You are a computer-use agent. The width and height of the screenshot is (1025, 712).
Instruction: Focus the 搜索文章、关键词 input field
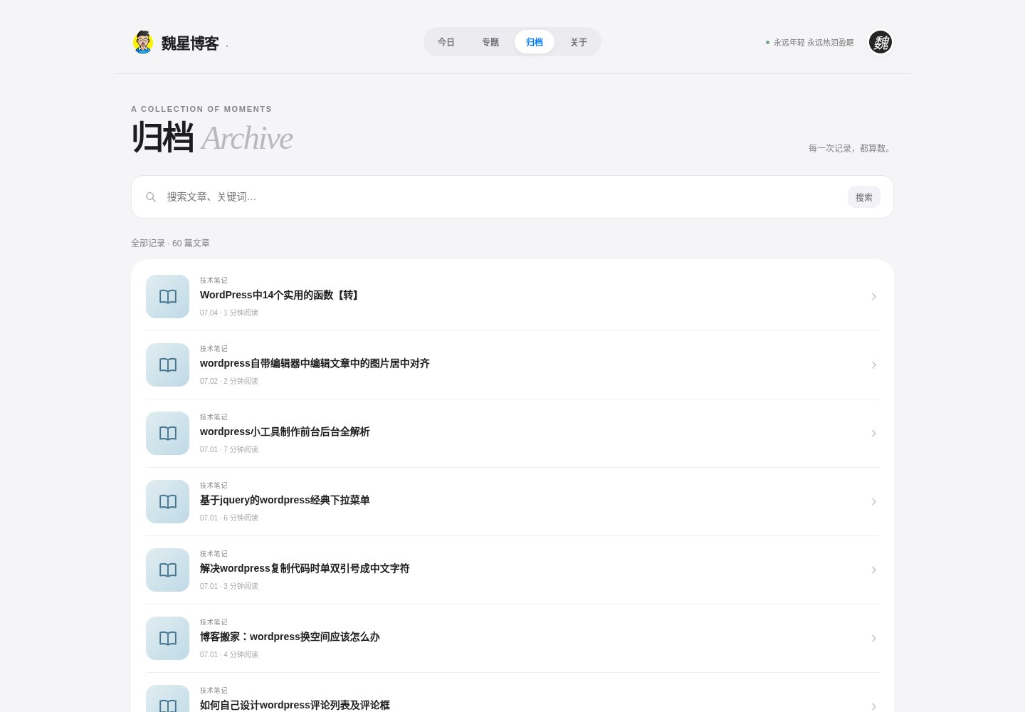coord(503,197)
